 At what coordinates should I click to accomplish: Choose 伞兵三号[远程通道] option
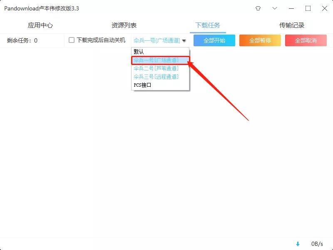(156, 77)
